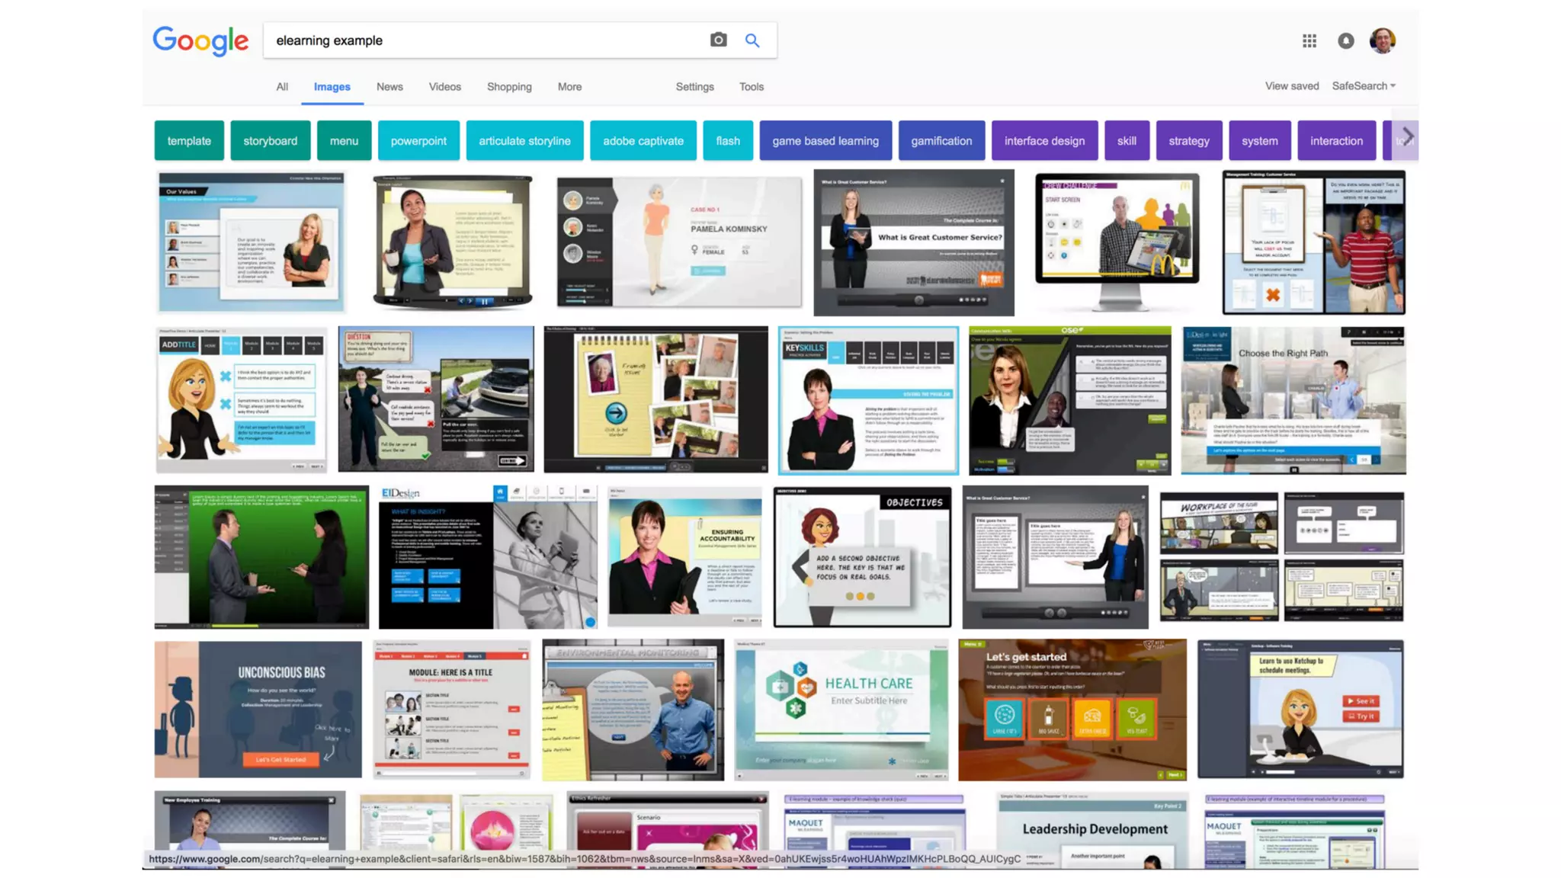
Task: Switch to the Videos tab
Action: coord(444,87)
